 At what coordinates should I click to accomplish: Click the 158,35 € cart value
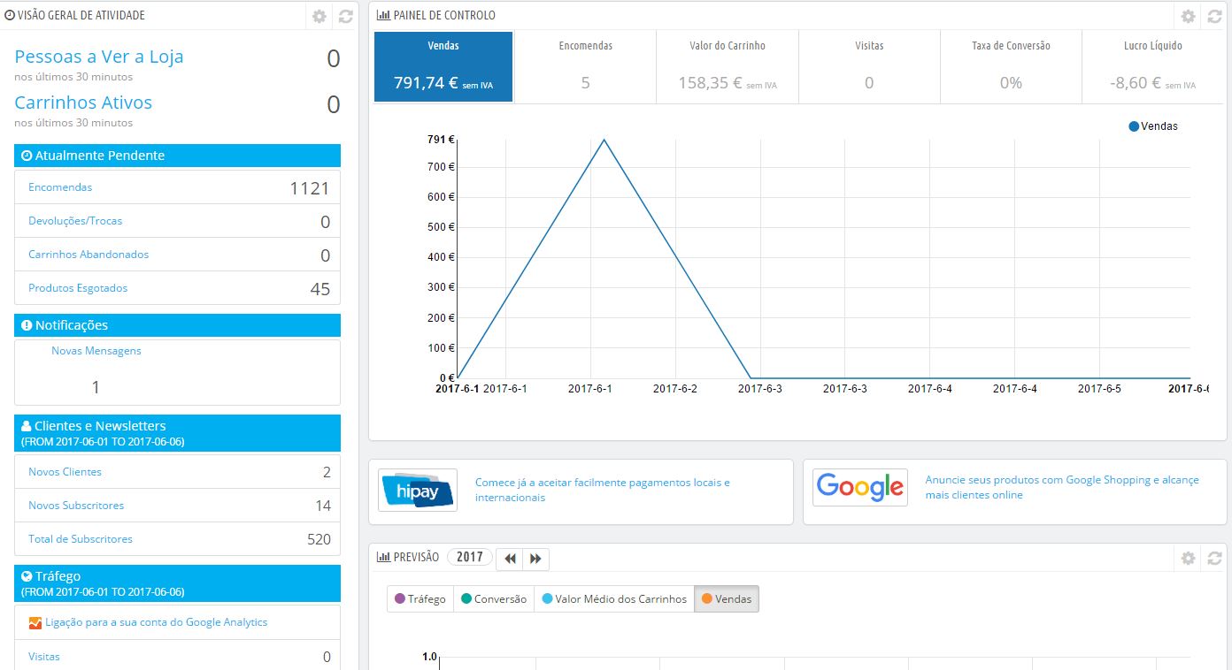coord(710,83)
